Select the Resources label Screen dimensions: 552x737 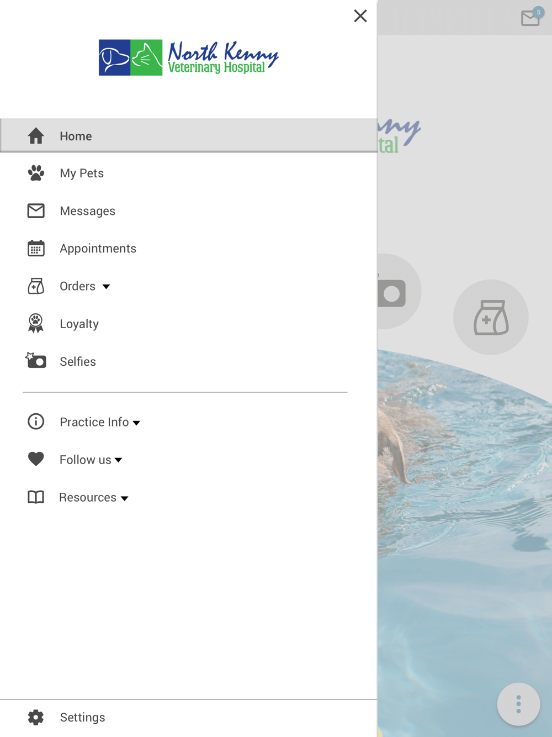(x=88, y=497)
